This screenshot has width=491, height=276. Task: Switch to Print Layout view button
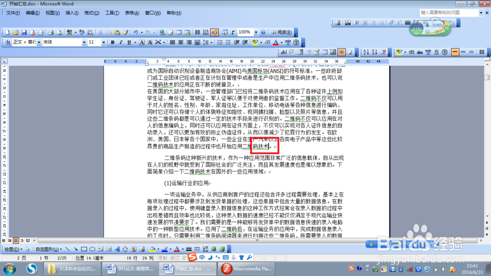pos(16,241)
